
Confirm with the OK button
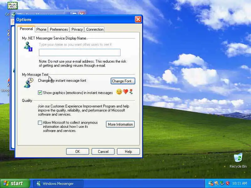point(77,151)
